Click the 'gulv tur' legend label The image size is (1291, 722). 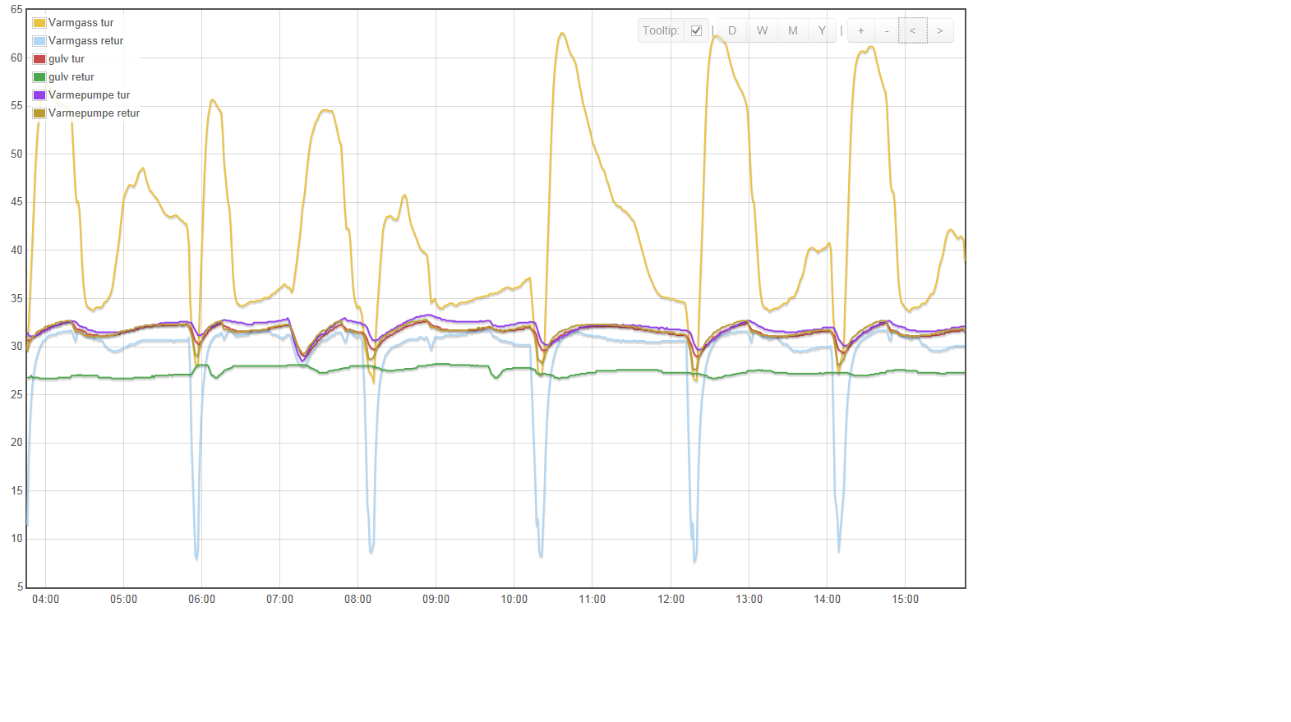pyautogui.click(x=67, y=59)
